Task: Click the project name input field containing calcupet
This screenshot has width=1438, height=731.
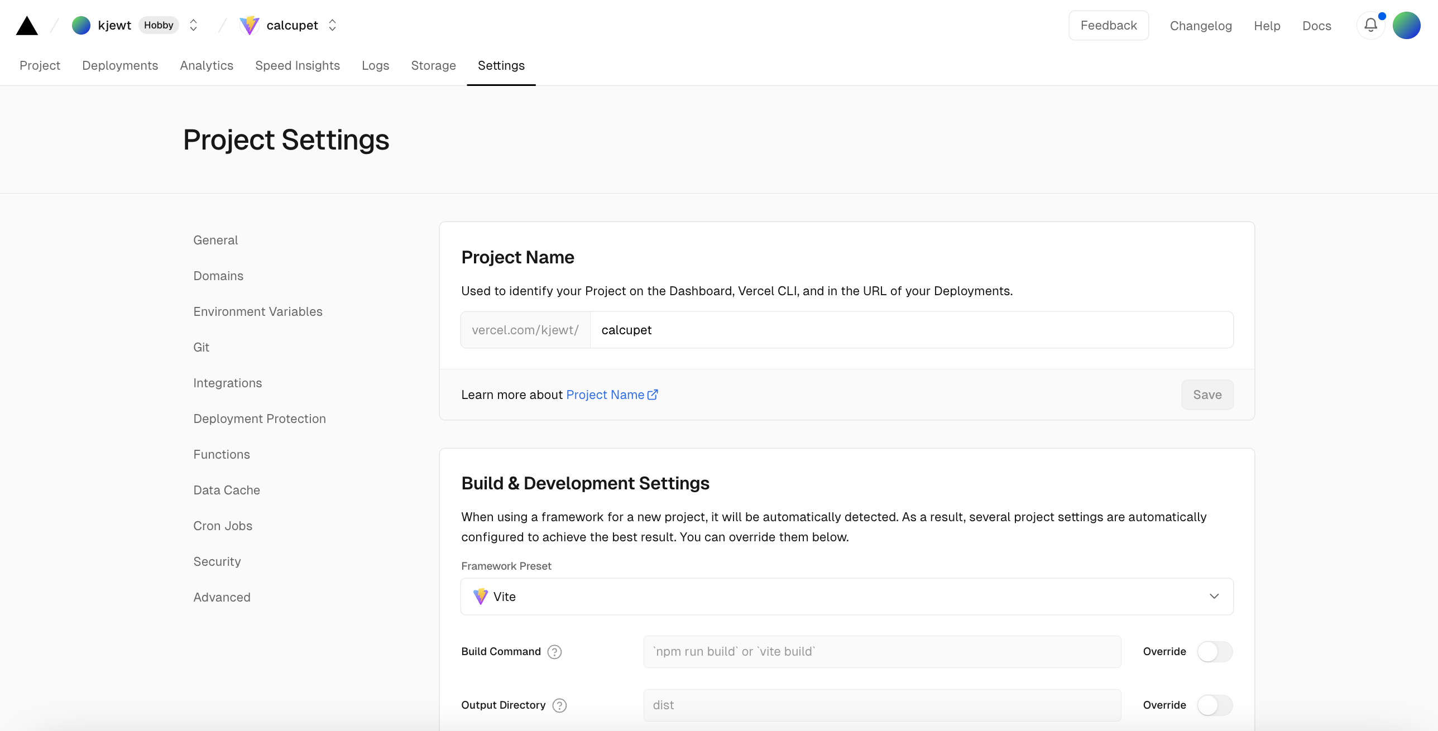Action: point(912,330)
